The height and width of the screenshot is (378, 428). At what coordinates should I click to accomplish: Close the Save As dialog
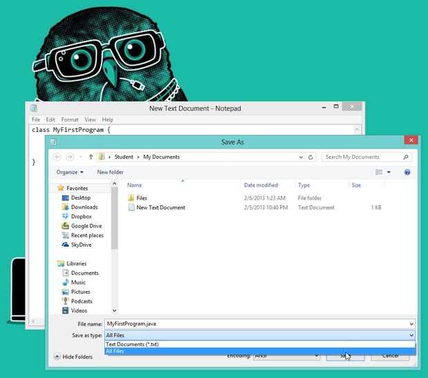pos(411,140)
